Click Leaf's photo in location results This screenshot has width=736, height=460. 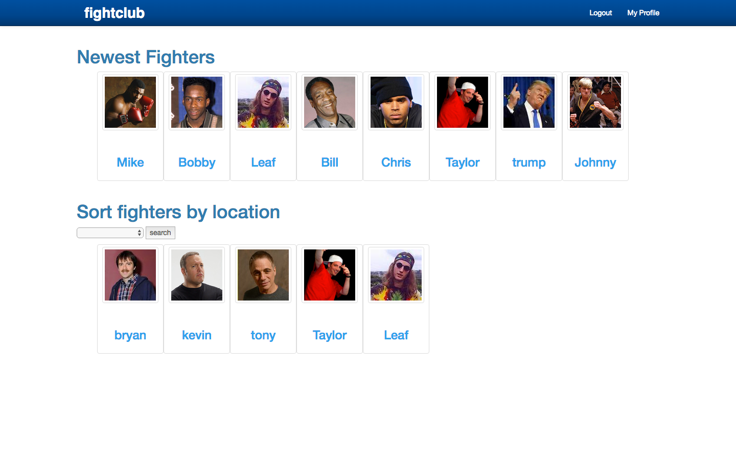pos(396,275)
